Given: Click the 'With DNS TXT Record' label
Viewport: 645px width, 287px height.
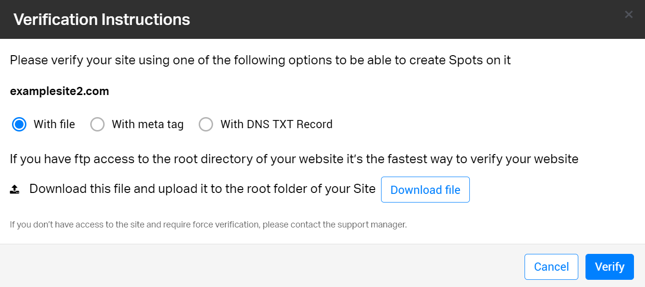Looking at the screenshot, I should click(276, 124).
